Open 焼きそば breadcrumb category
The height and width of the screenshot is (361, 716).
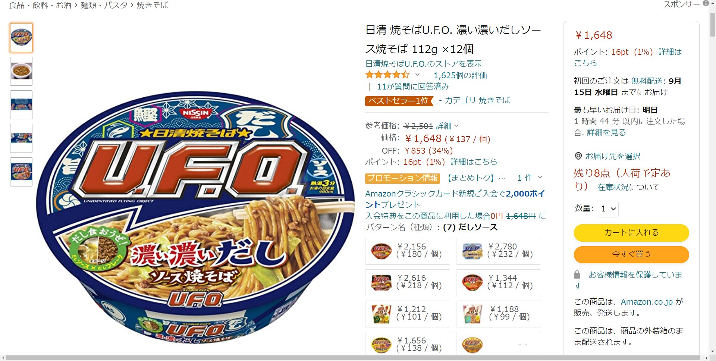click(x=153, y=5)
